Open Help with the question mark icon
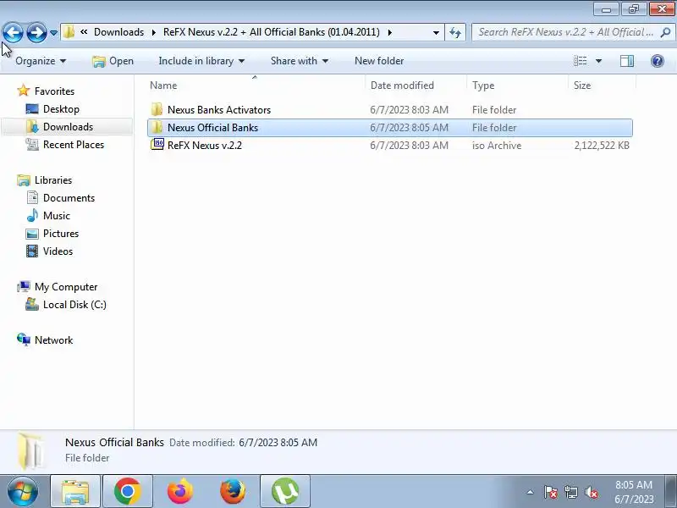This screenshot has height=508, width=677. [x=658, y=61]
